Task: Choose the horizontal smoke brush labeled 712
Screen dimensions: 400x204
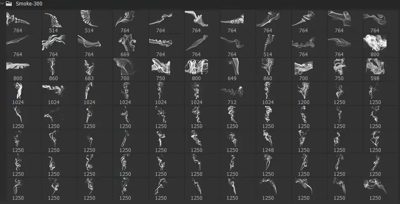Action: tap(232, 93)
